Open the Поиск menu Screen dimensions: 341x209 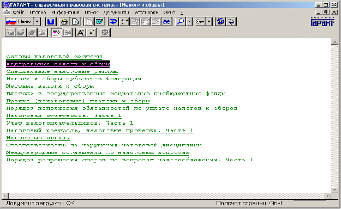pyautogui.click(x=91, y=13)
